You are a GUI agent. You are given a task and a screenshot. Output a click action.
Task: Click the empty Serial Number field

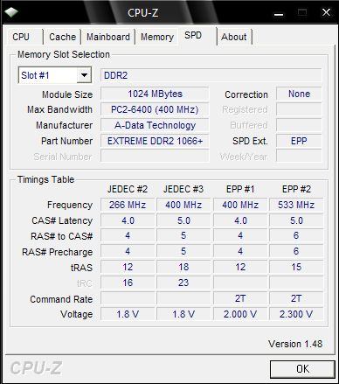point(155,157)
